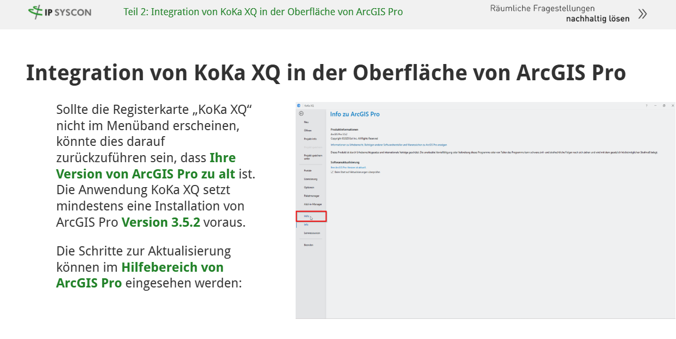676x339 pixels.
Task: Click the 'Produktinformationen' section heading
Action: click(x=345, y=130)
